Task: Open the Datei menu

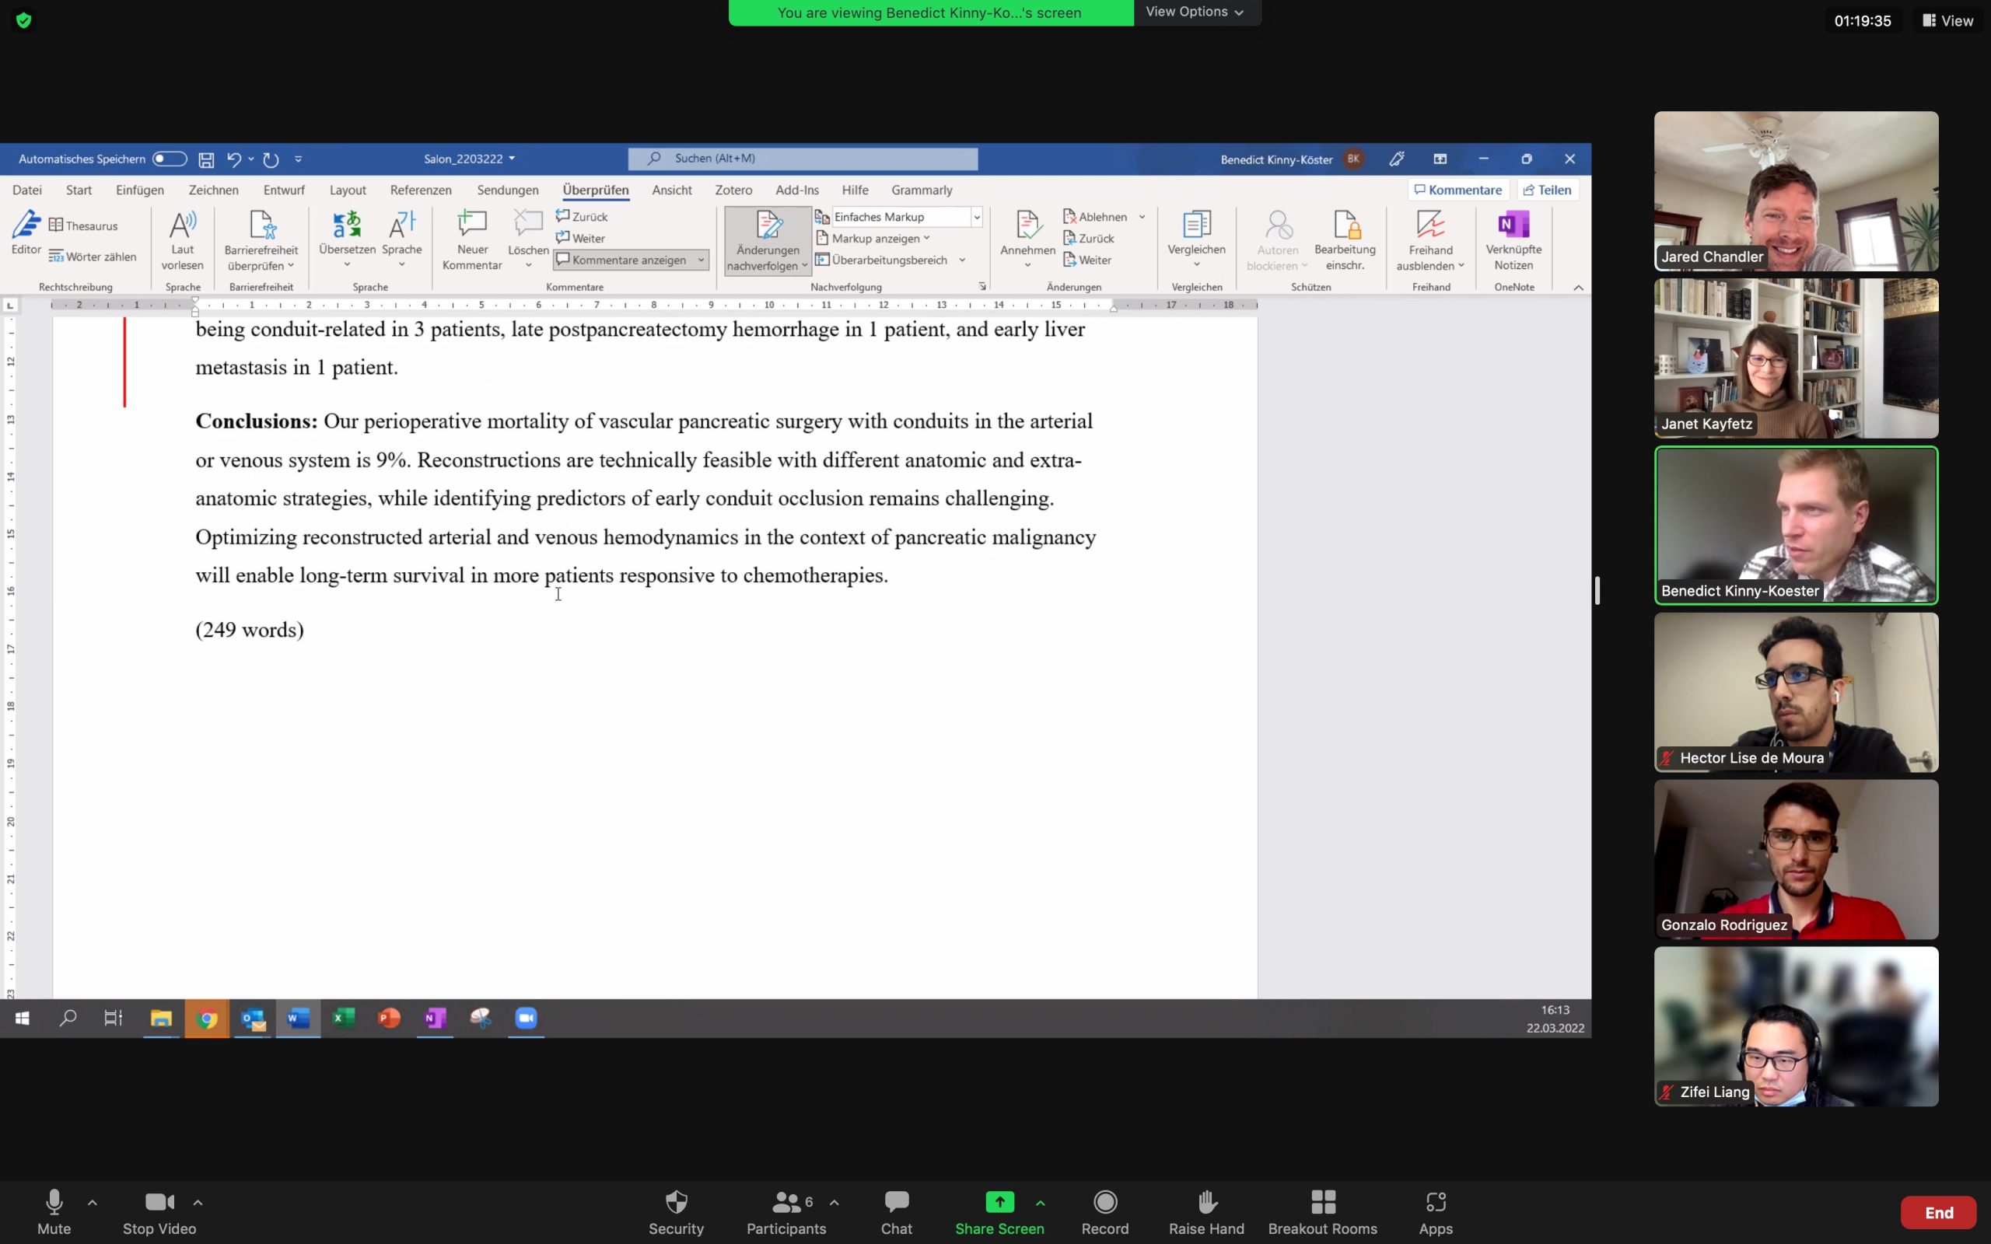Action: click(27, 190)
